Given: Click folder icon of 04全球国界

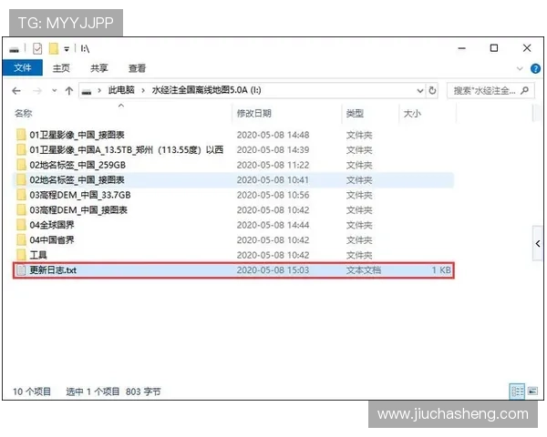Looking at the screenshot, I should (21, 225).
